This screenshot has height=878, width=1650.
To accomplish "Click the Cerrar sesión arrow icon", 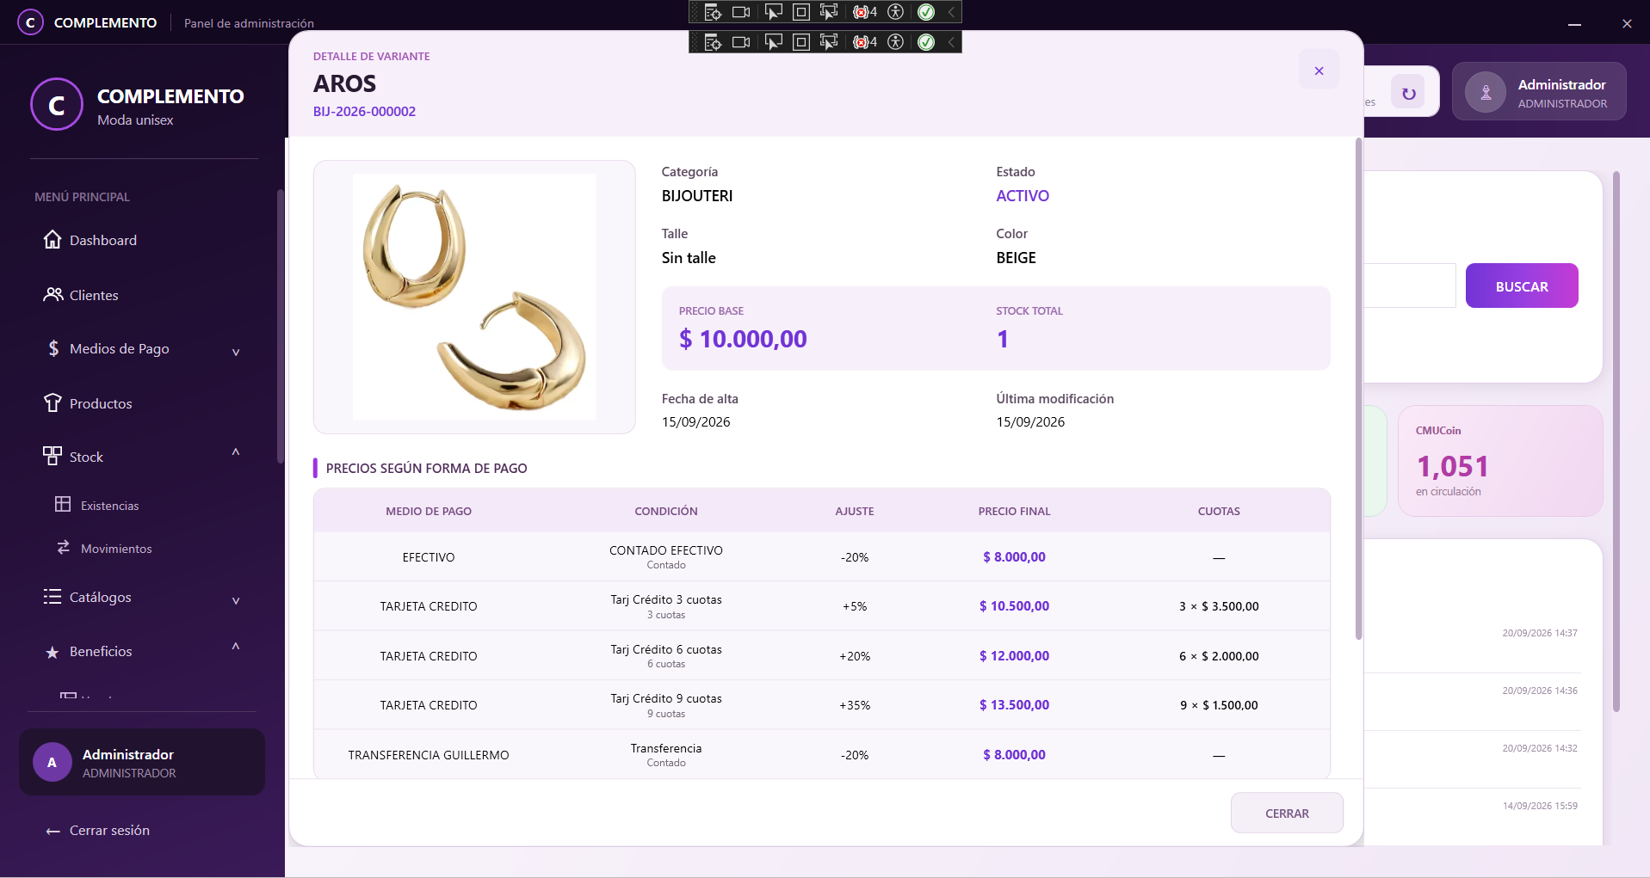I will tap(53, 831).
